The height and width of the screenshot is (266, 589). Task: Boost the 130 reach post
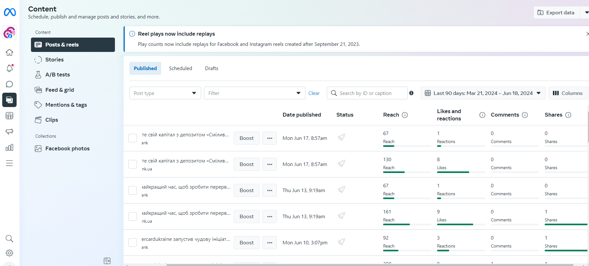[246, 164]
